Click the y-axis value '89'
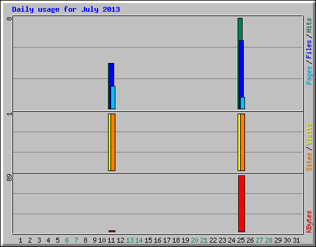Screen dimensions: 316x247 pyautogui.click(x=9, y=178)
